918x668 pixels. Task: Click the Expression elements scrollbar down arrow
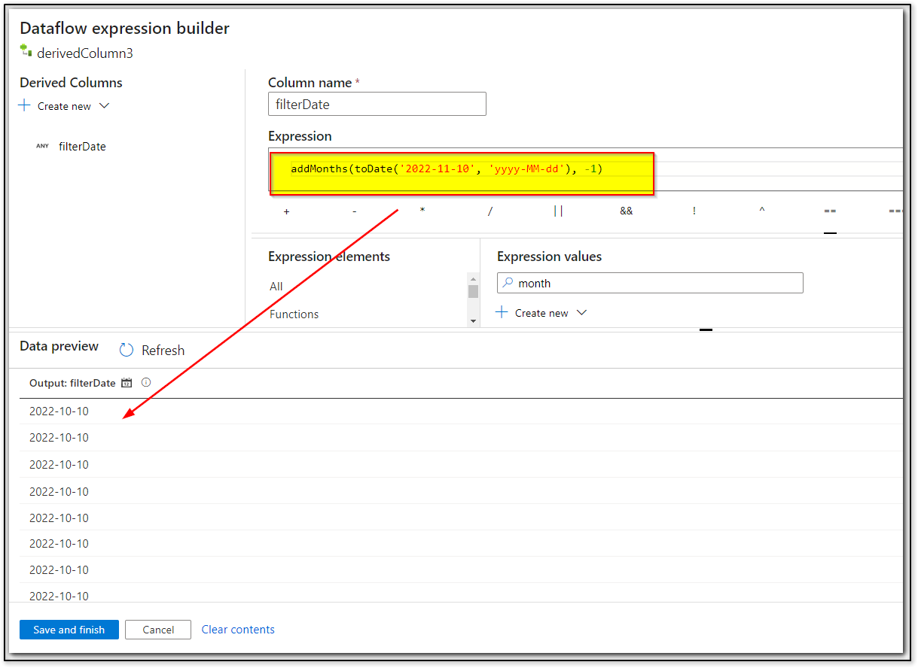coord(473,320)
